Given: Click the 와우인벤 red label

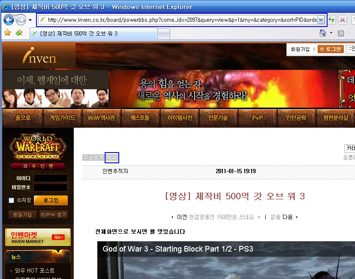Looking at the screenshot, I should click(38, 166).
